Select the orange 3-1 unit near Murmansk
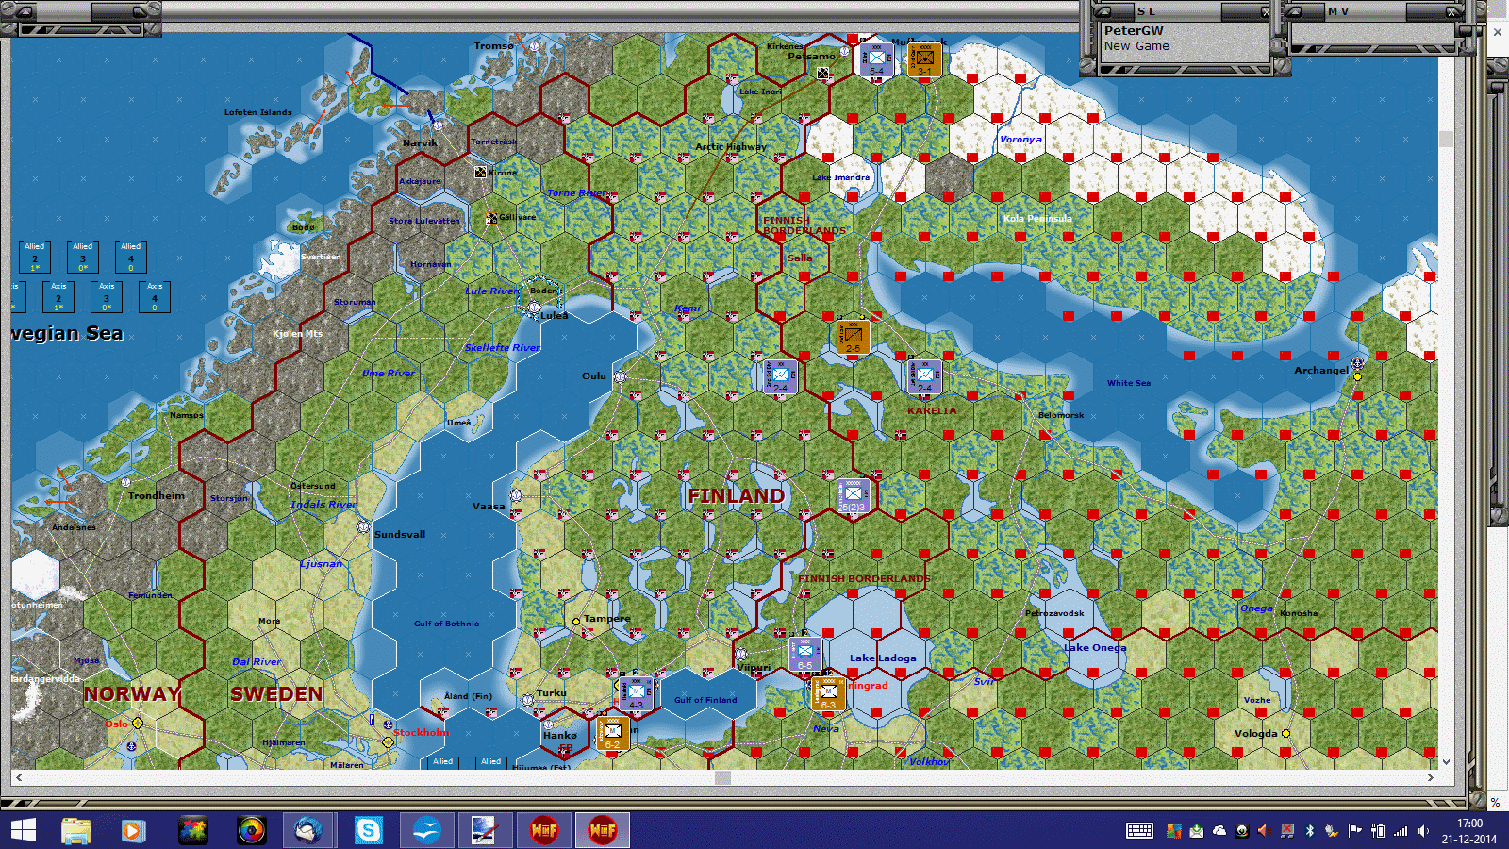Viewport: 1509px width, 849px height. click(x=924, y=60)
